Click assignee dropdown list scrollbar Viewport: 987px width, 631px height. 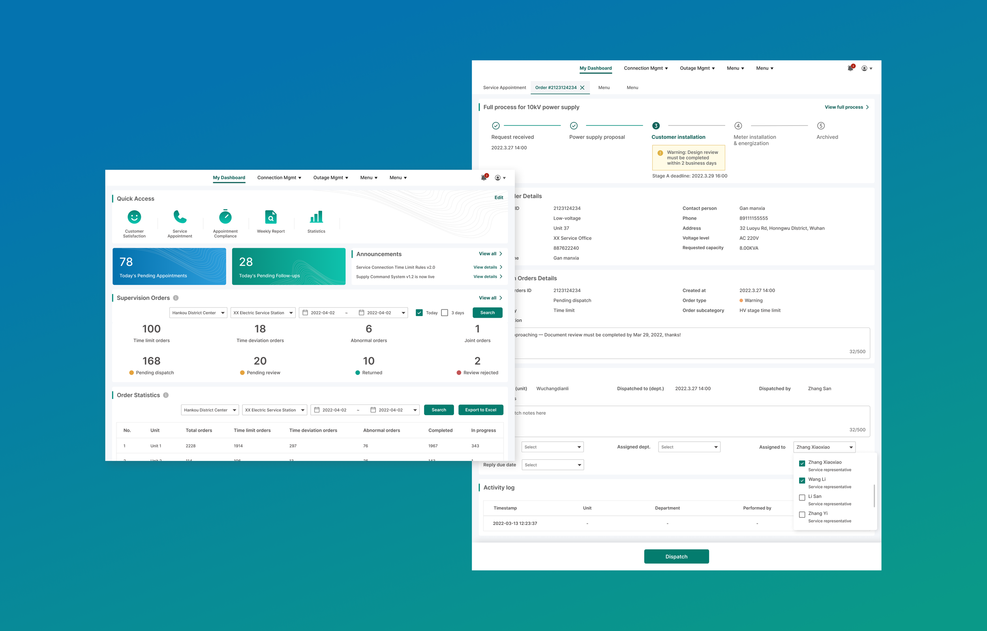coord(874,495)
